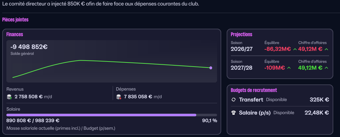Viewport: 340px width, 137px height.
Task: Open the Projections panel heading
Action: tap(241, 34)
